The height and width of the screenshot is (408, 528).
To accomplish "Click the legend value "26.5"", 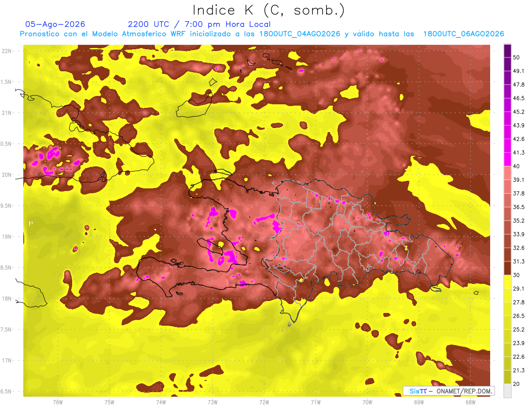I will click(x=519, y=316).
